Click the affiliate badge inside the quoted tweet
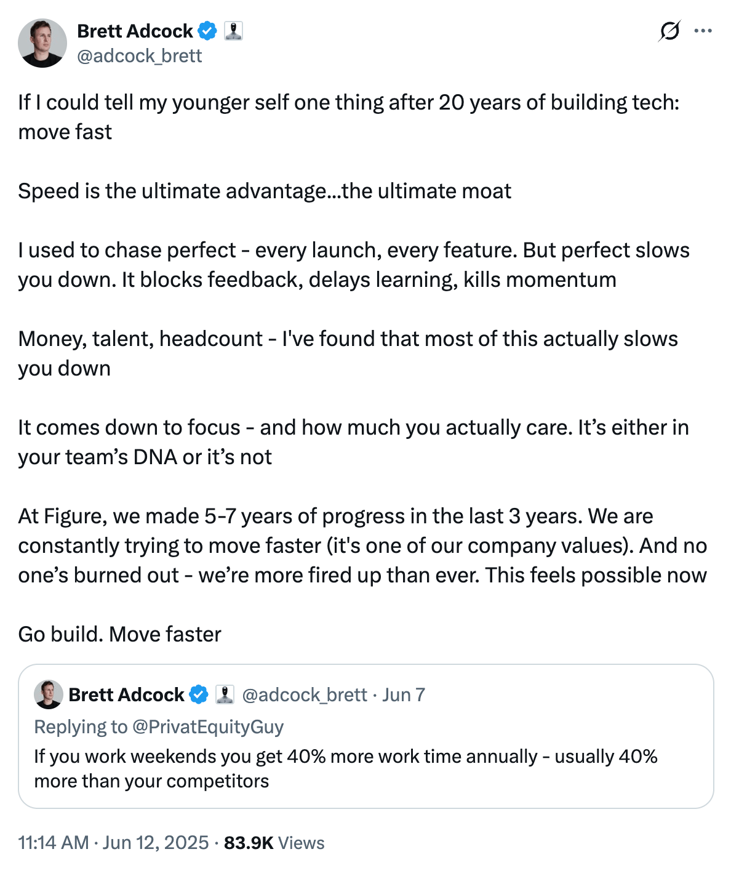 click(x=225, y=694)
